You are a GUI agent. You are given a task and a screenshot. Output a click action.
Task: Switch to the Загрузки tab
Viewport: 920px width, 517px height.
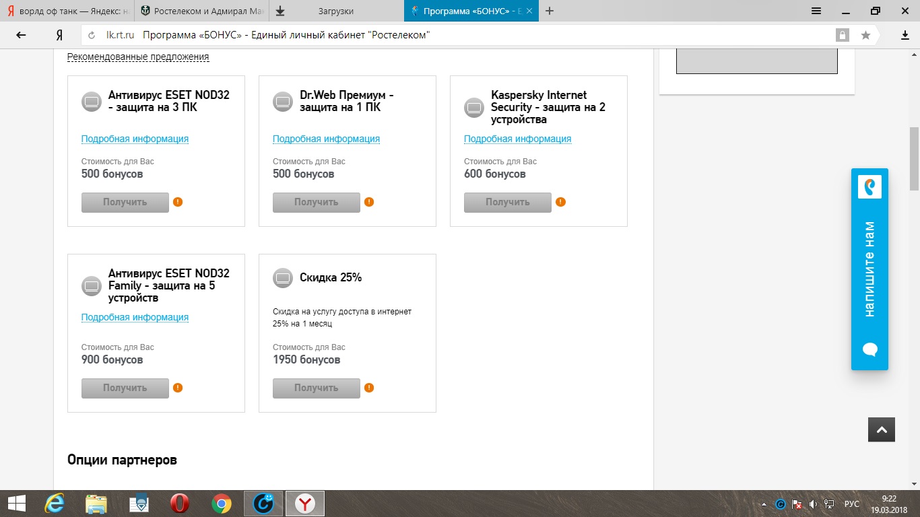[337, 11]
